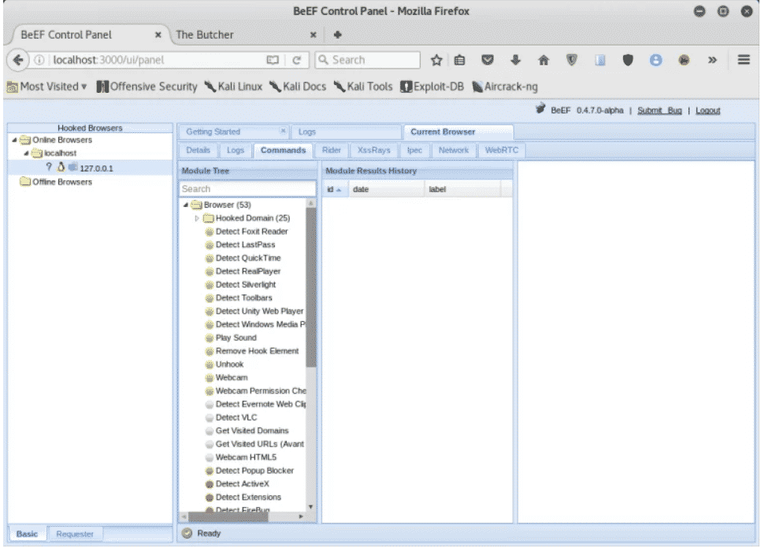Click the bookmark star icon in toolbar
761x548 pixels.
click(x=436, y=60)
